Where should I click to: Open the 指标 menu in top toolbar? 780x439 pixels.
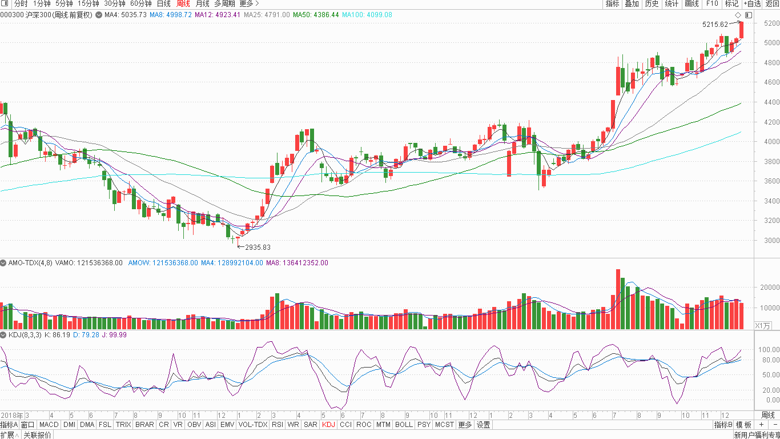[x=612, y=3]
